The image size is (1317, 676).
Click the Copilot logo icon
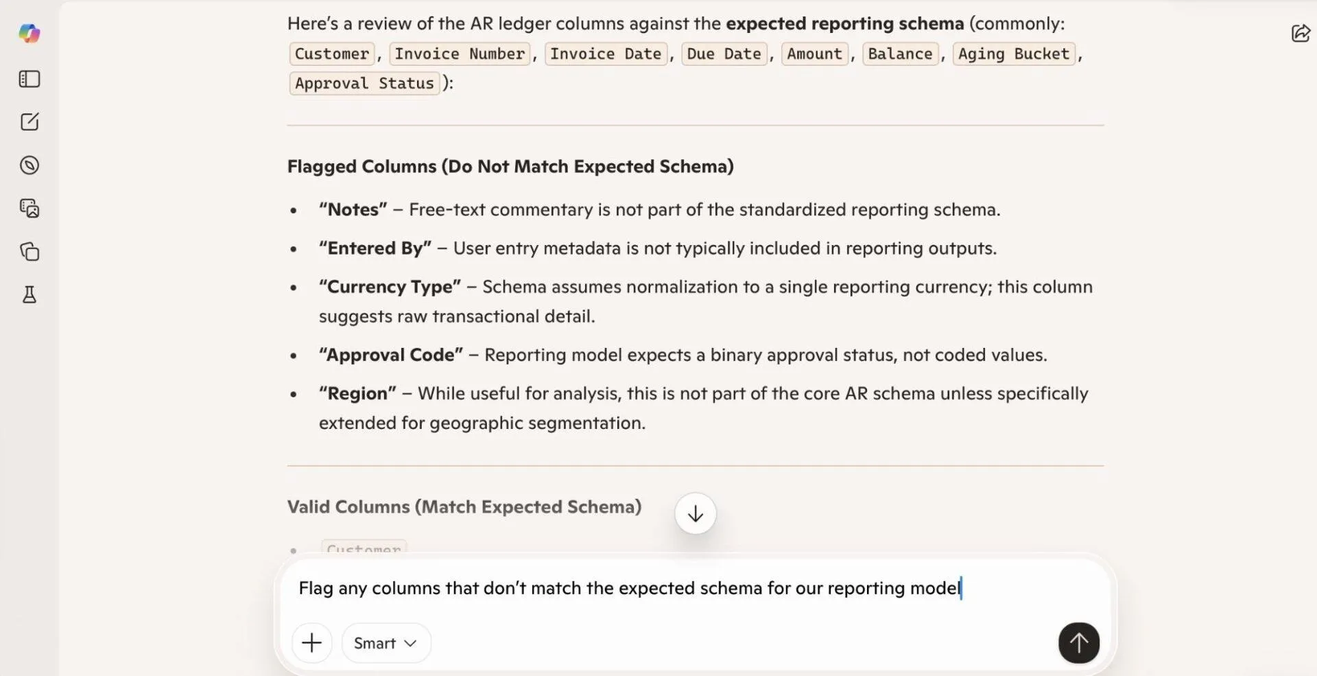[x=29, y=33]
